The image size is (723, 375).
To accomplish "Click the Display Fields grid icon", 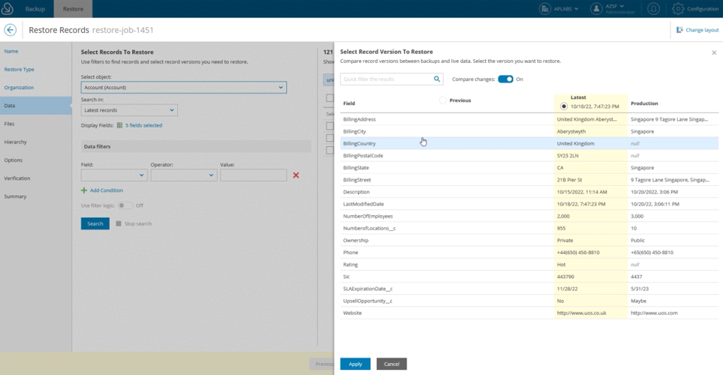I will pyautogui.click(x=119, y=125).
